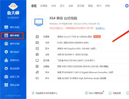Image resolution: width=129 pixels, height=99 pixels.
Task: Switch to the 显示器 tab
Action: [x=81, y=6]
